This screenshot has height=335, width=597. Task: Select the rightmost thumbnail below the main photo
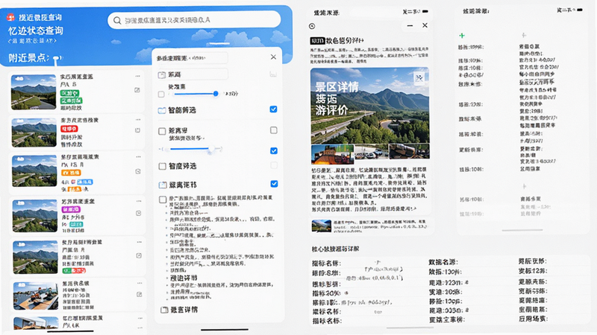tap(409, 151)
